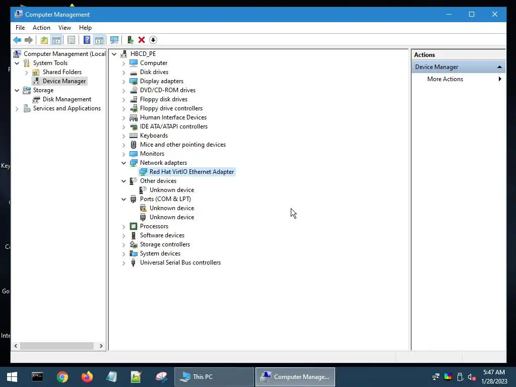
Task: Expand Services and Applications node
Action: (x=17, y=109)
